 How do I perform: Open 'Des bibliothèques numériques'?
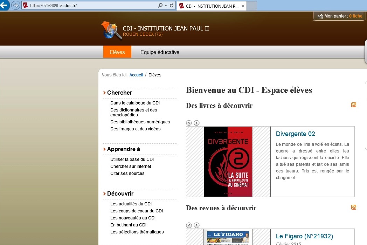click(x=140, y=122)
